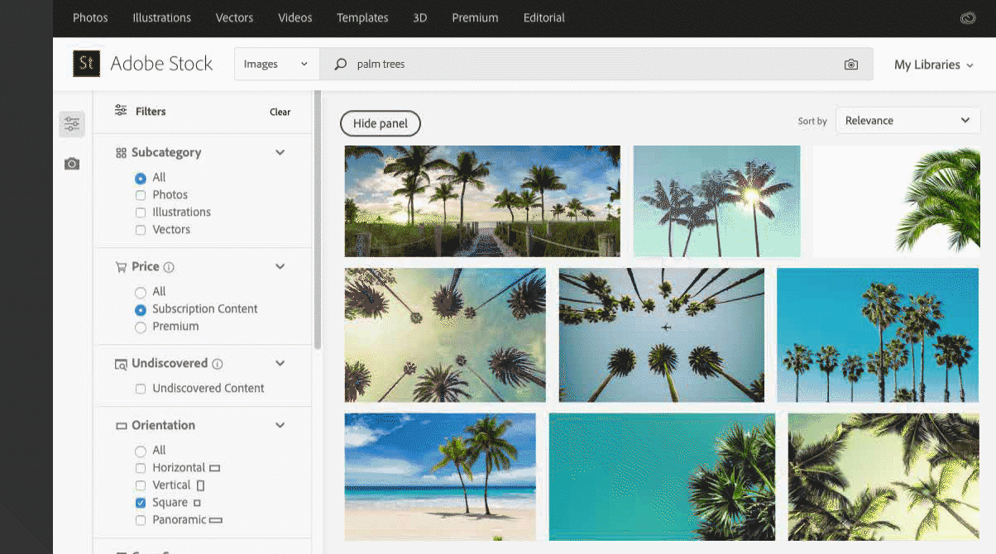996x554 pixels.
Task: Click the Adobe Stock St logo icon
Action: click(x=87, y=64)
